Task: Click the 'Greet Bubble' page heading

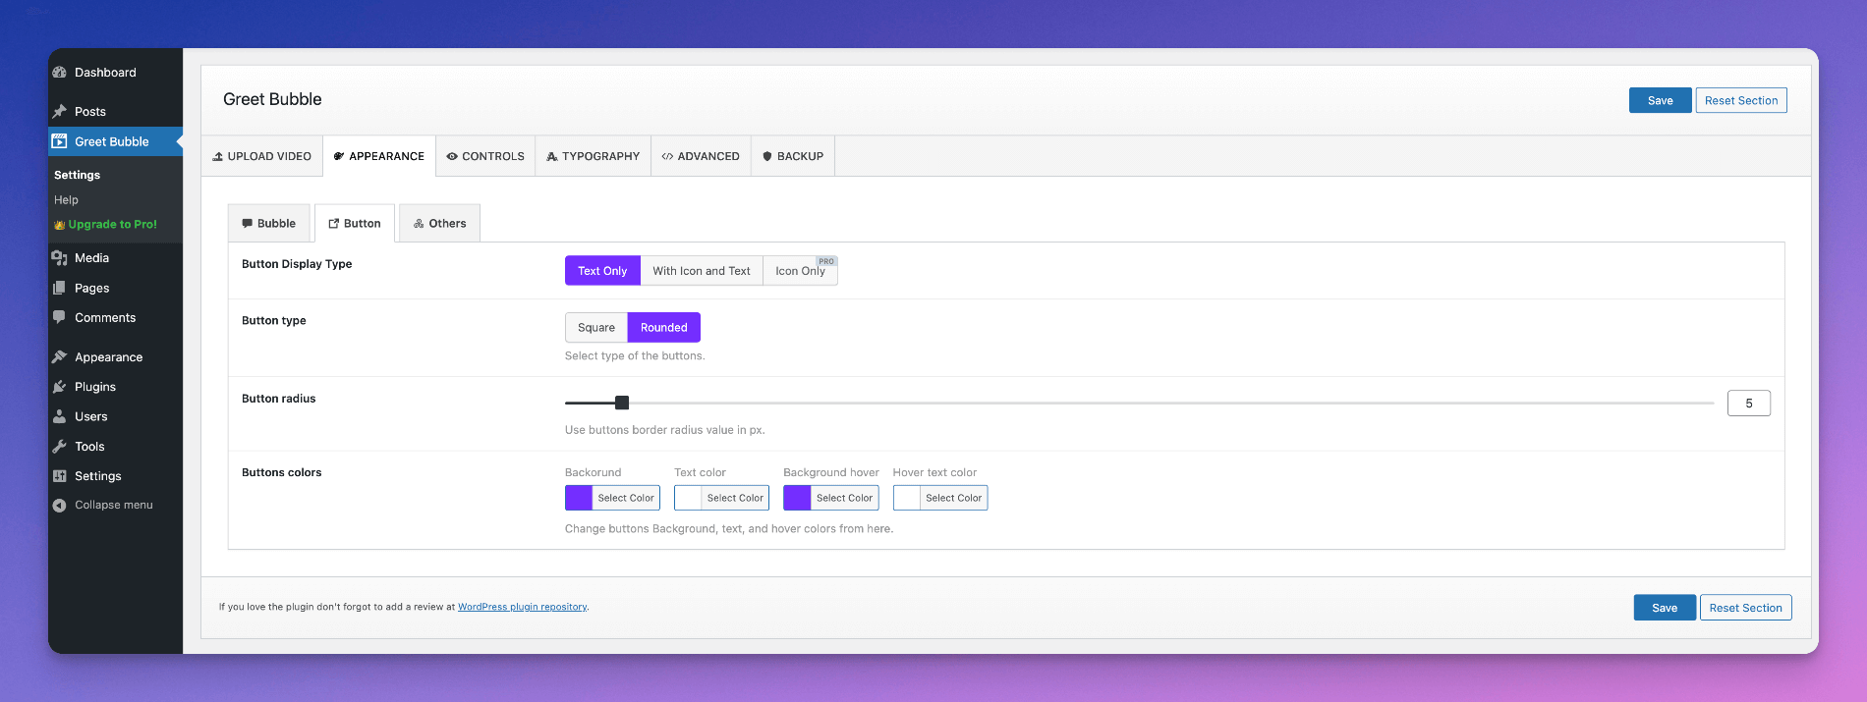Action: [x=272, y=99]
